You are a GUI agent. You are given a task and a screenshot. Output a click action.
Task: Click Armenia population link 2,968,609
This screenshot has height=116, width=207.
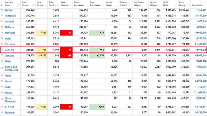(x=201, y=50)
